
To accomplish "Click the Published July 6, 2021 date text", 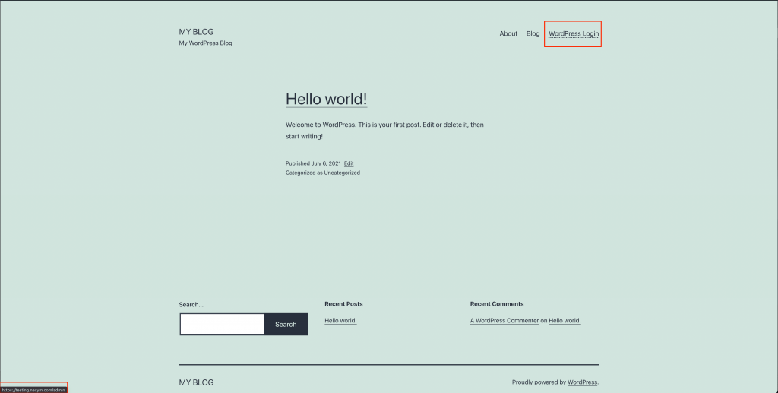I will pyautogui.click(x=313, y=163).
